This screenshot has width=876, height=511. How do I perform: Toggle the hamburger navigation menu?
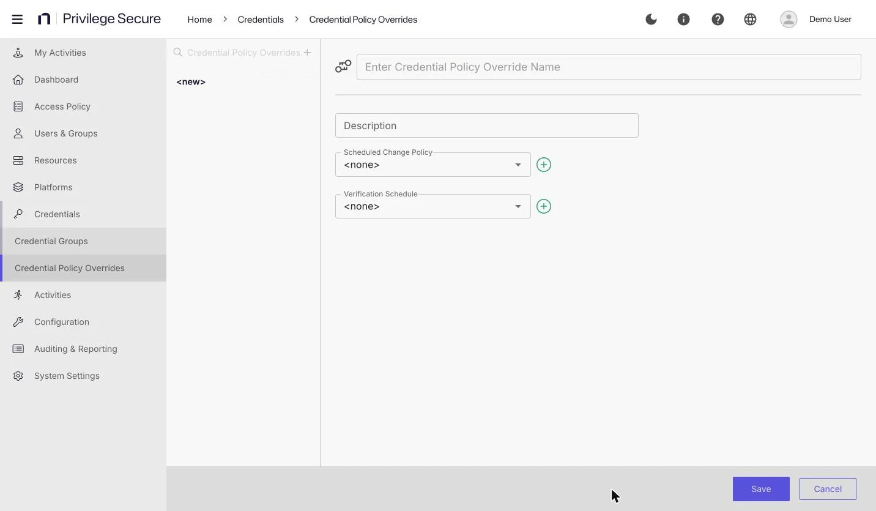coord(17,19)
